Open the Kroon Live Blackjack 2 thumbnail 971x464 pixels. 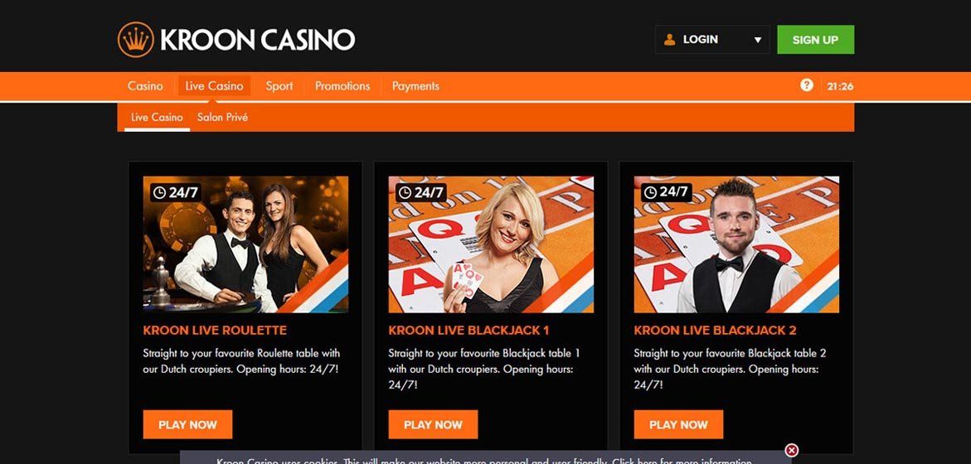pos(736,244)
